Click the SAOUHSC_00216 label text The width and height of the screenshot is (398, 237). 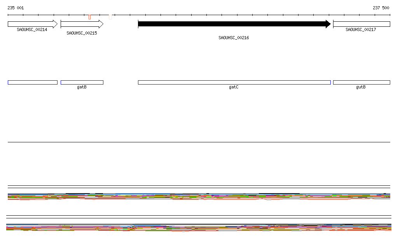[234, 38]
